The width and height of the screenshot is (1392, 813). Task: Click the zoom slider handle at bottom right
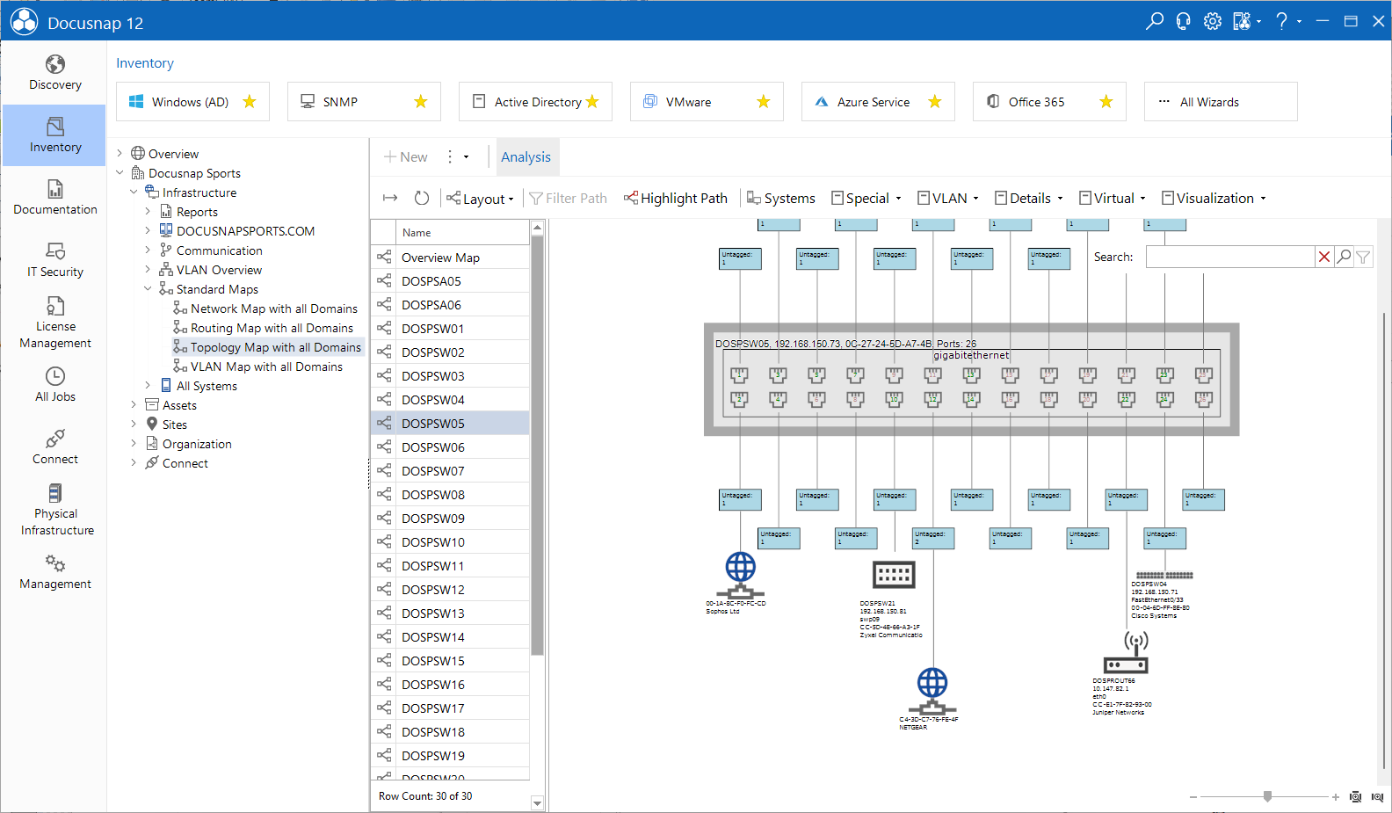1267,796
